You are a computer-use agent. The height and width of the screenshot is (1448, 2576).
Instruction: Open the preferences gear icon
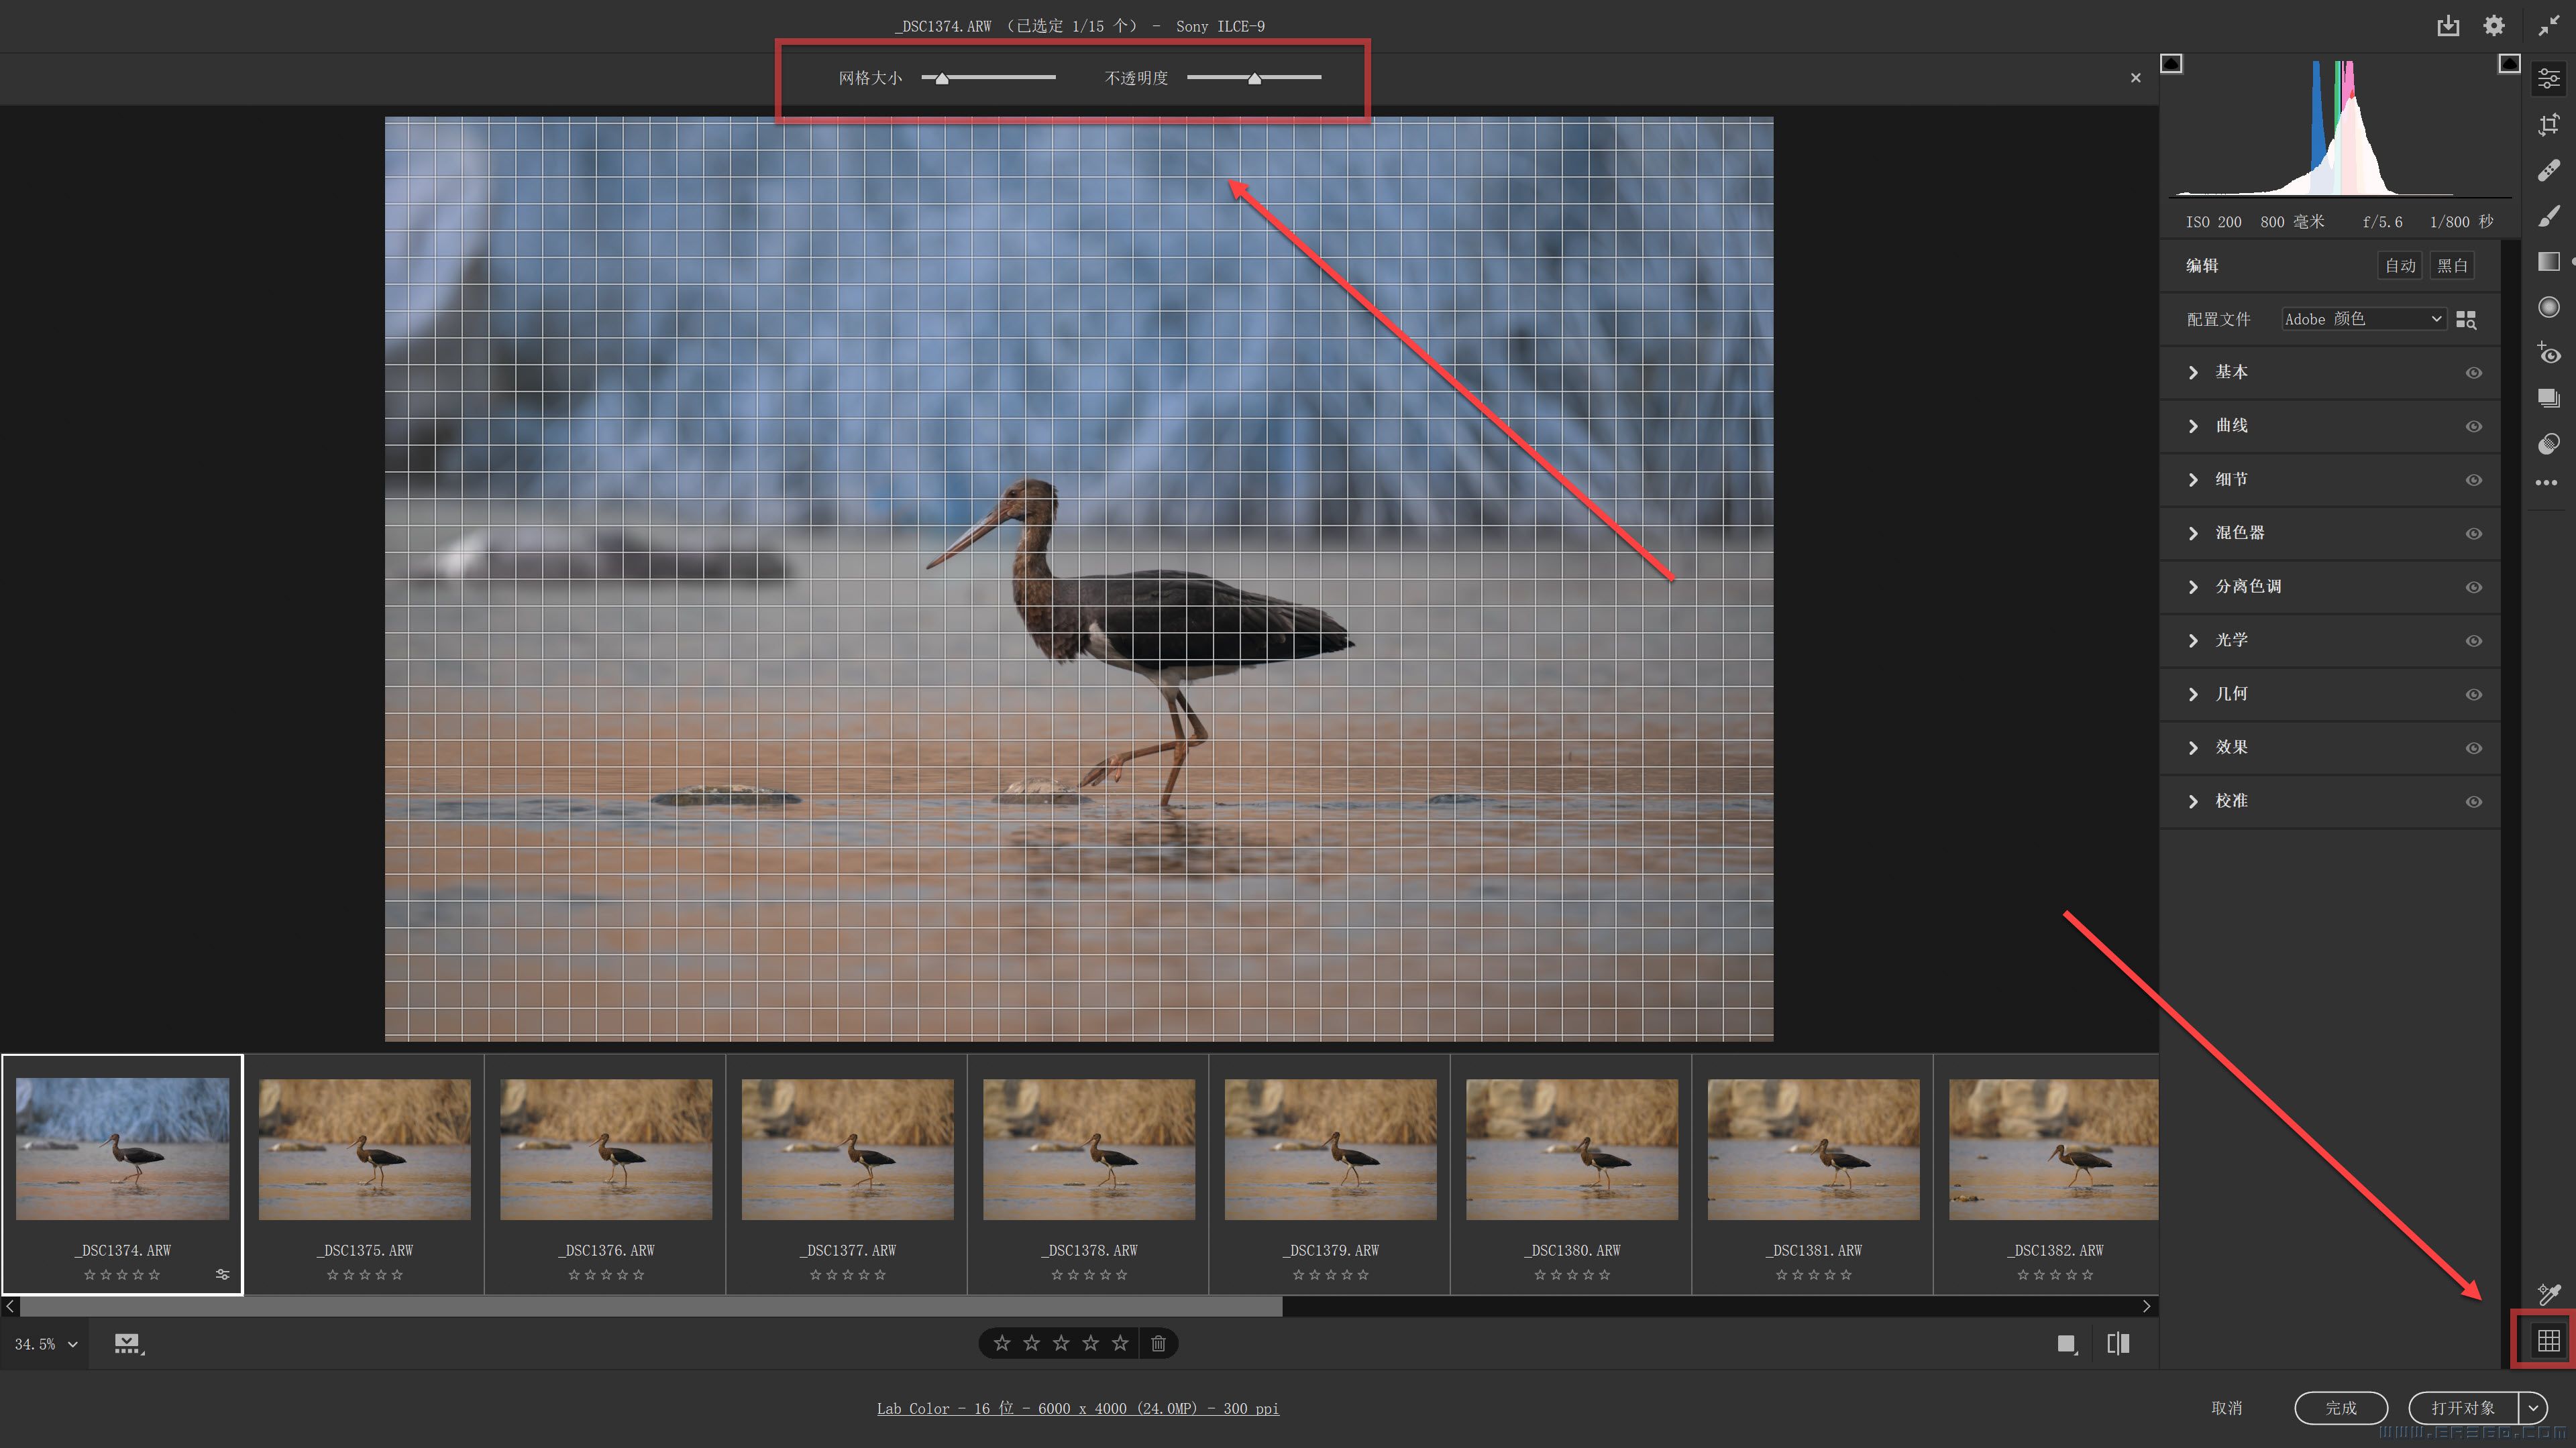pyautogui.click(x=2494, y=26)
